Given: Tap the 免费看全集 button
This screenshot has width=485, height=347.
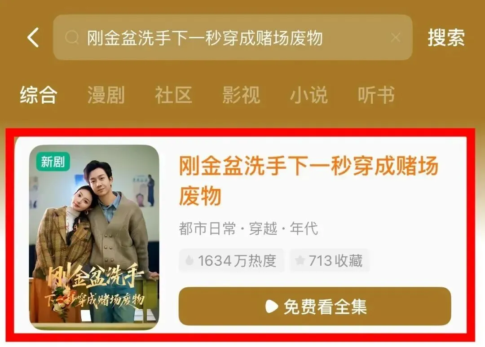Looking at the screenshot, I should pos(314,306).
